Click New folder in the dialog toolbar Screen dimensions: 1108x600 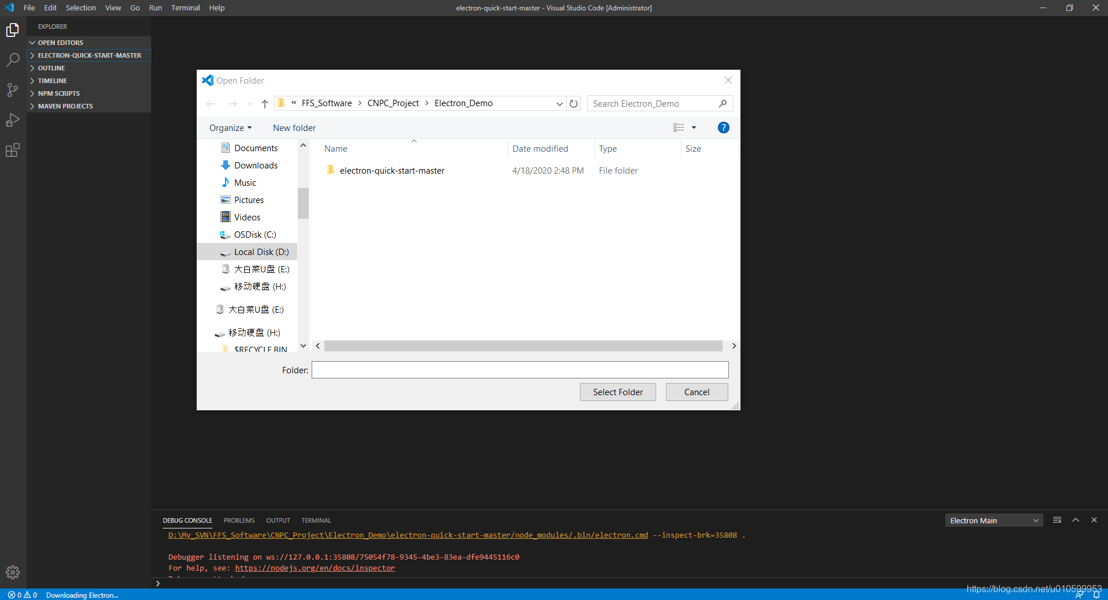[294, 128]
